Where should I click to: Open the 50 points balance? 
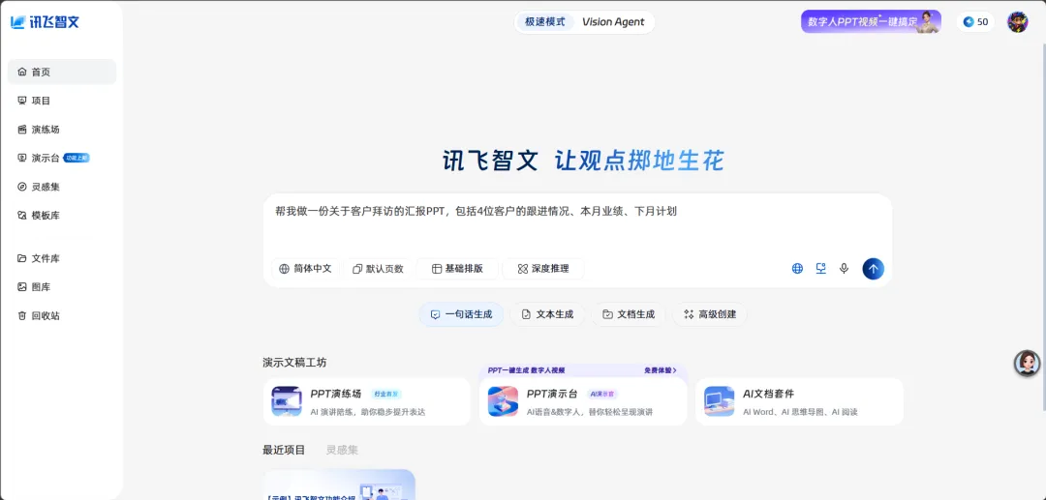(975, 22)
